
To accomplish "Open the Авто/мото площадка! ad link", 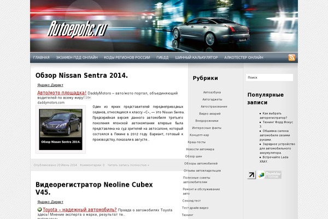I will tap(62, 93).
